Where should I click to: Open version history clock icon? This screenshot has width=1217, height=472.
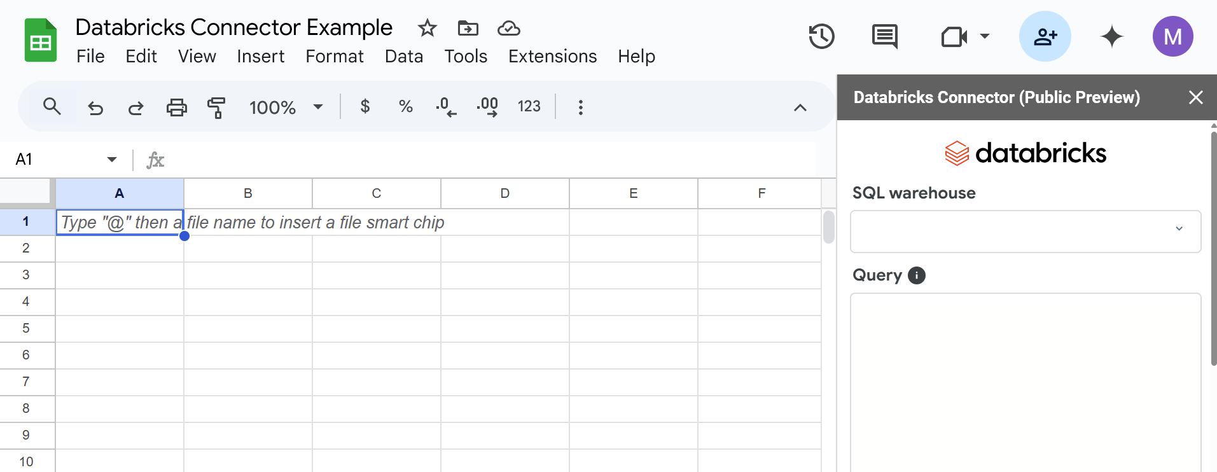click(x=821, y=36)
